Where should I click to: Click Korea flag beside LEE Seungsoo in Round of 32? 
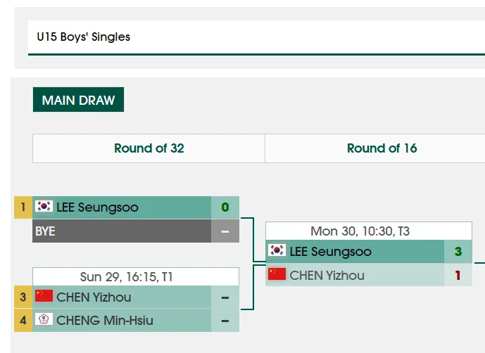[x=44, y=206]
